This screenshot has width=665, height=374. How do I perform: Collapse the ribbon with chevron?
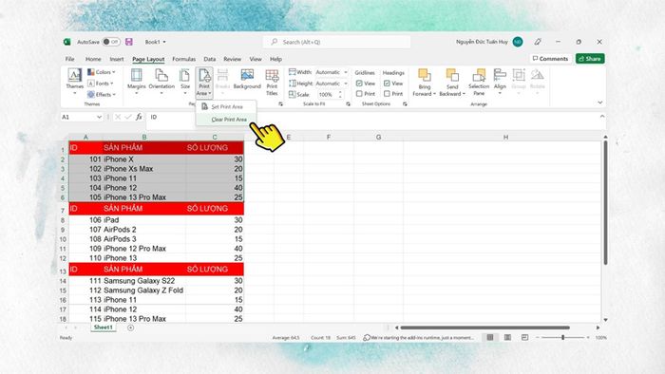coord(599,103)
